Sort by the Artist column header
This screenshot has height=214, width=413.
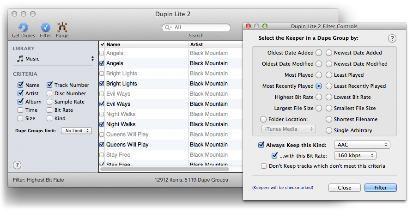pyautogui.click(x=215, y=44)
